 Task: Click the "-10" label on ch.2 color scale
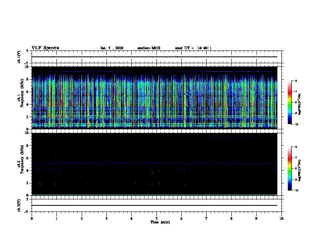coord(296,191)
